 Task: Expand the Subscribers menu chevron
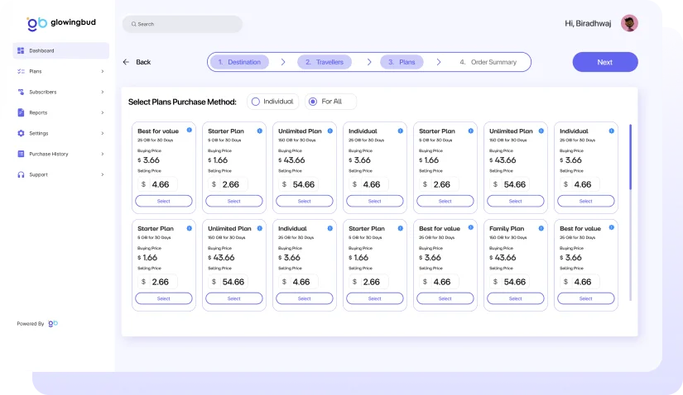pos(103,92)
